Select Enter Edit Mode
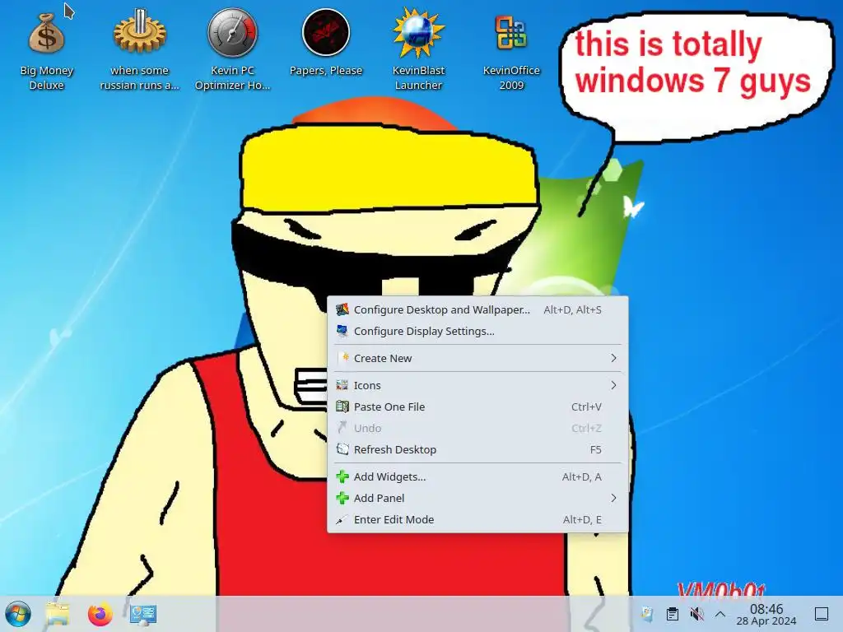The height and width of the screenshot is (632, 843). tap(477, 520)
